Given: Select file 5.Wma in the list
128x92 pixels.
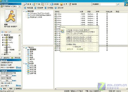Looking at the screenshot, I should pos(58,22).
